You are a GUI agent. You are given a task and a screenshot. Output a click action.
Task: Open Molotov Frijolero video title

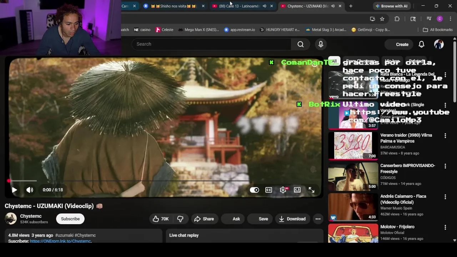coord(397,227)
